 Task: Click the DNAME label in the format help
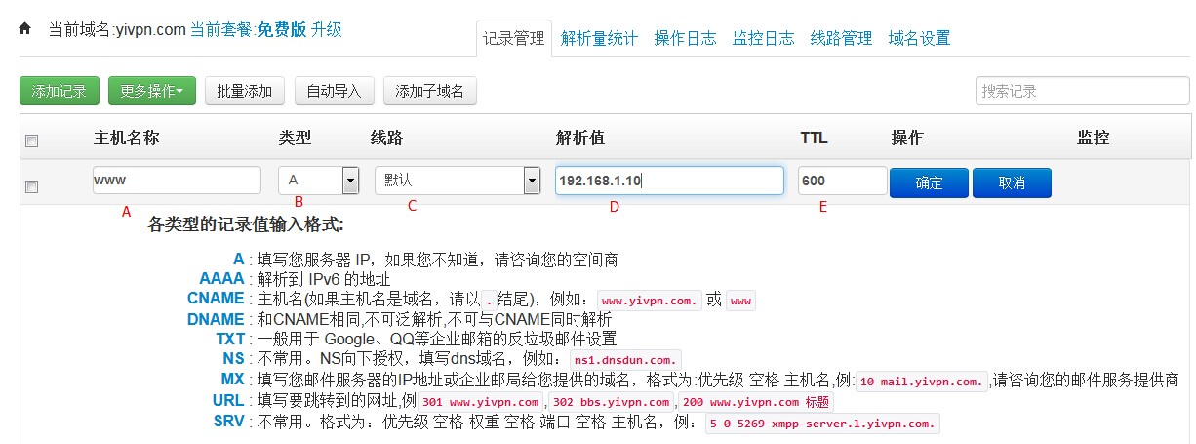click(x=216, y=319)
